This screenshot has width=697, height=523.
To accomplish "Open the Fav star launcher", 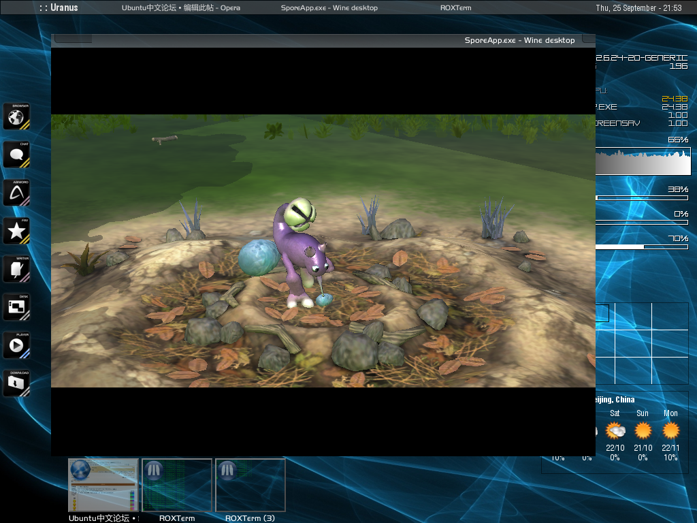I will tap(16, 232).
